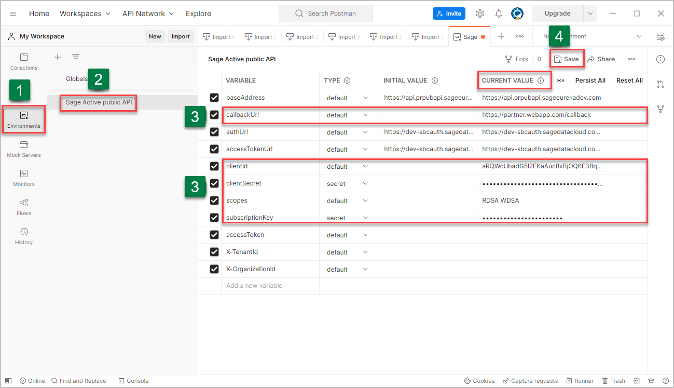Open the notifications bell
The image size is (674, 388).
[x=499, y=14]
